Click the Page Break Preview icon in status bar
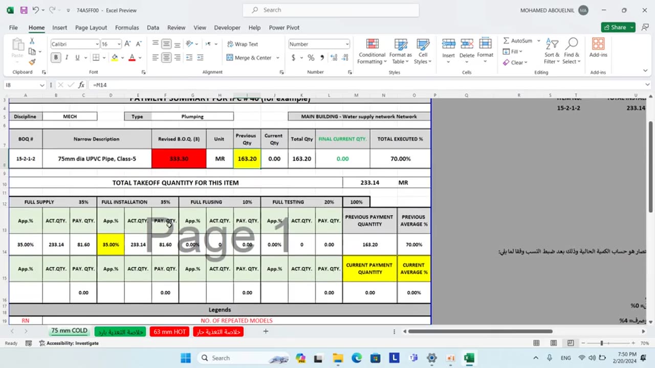655x368 pixels. click(x=571, y=343)
